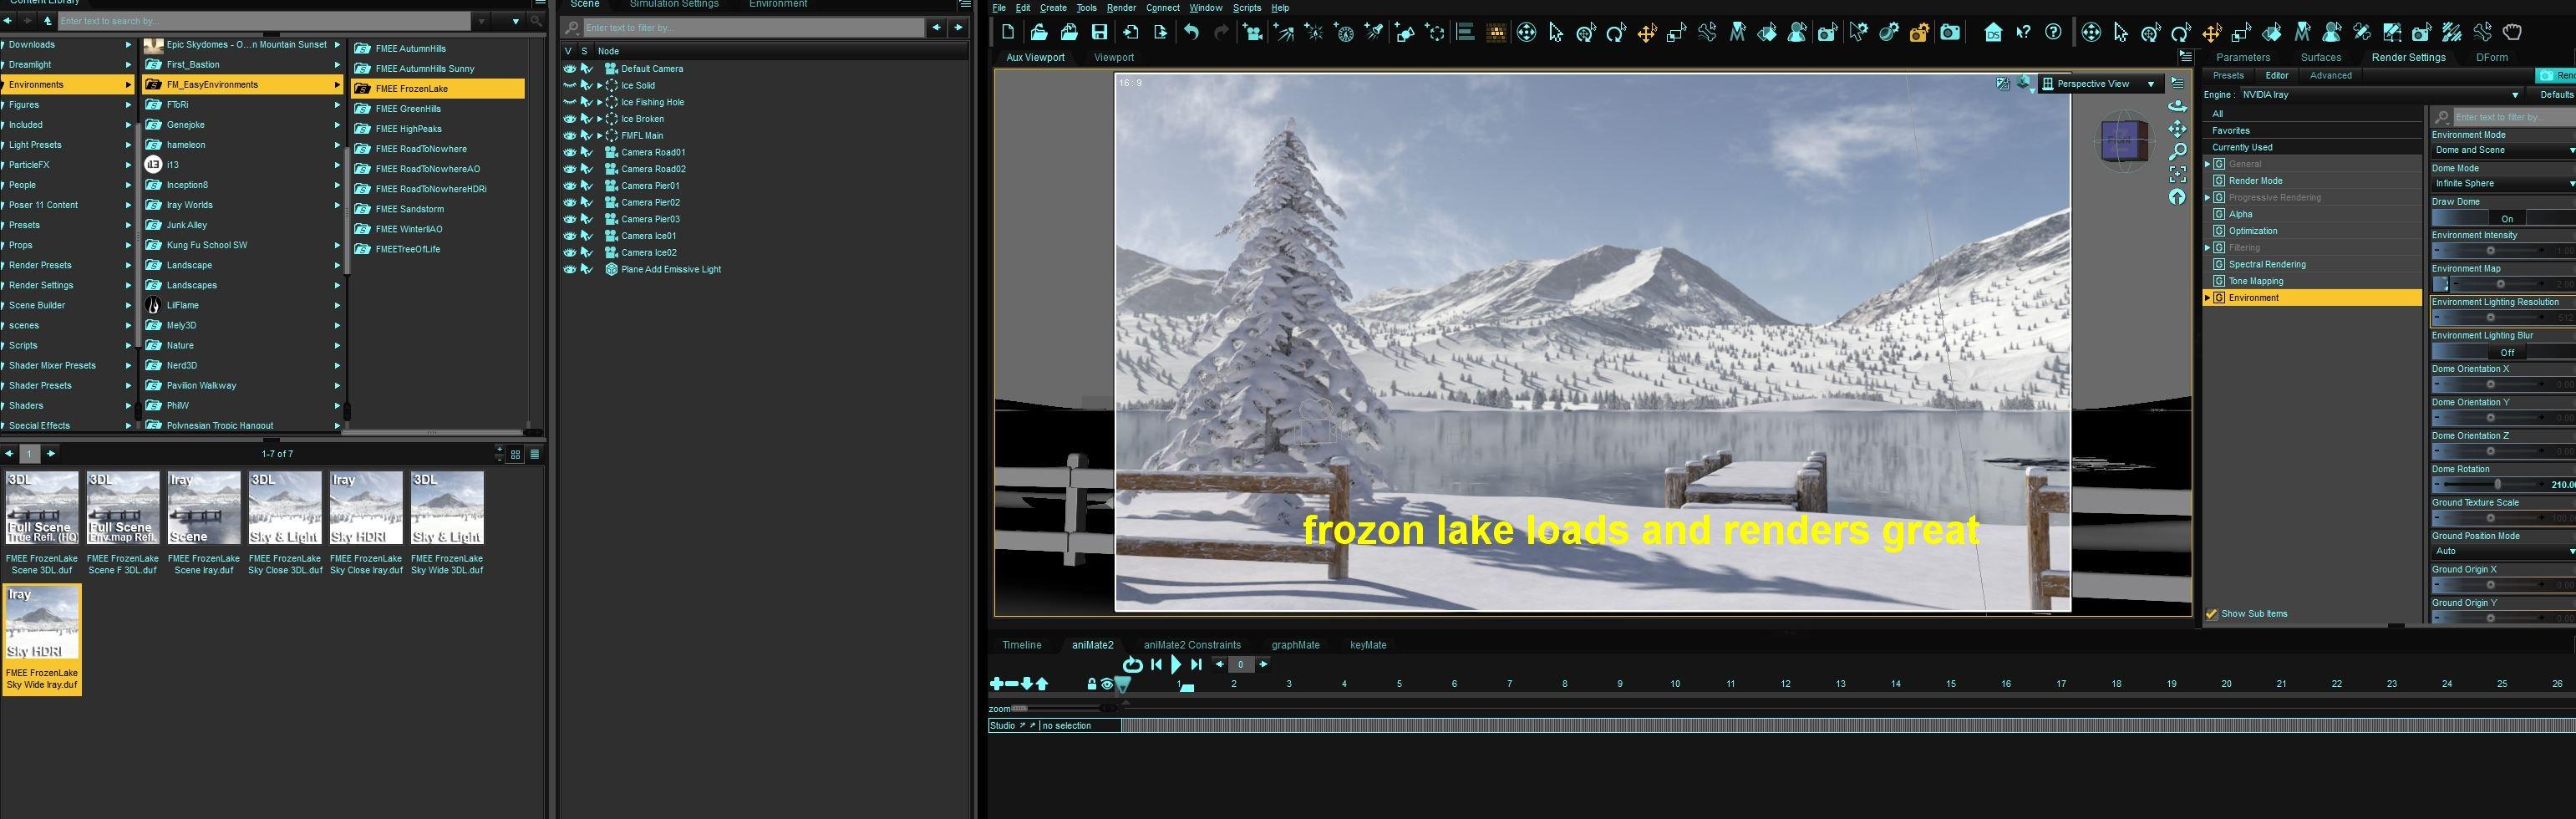Viewport: 2576px width, 819px height.
Task: Toggle aniMate2 loop playback
Action: pyautogui.click(x=1132, y=664)
